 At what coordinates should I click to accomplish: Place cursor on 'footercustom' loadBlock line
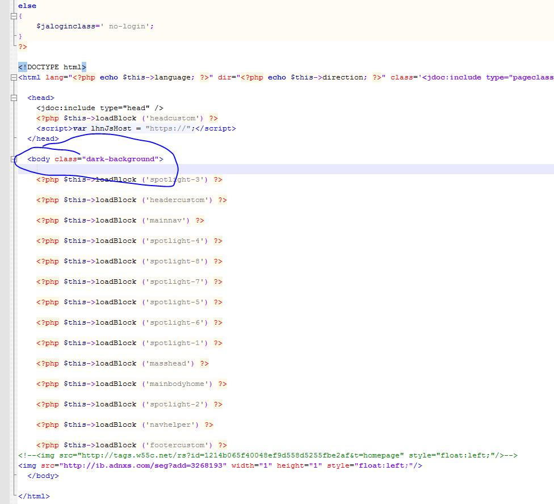(x=132, y=445)
